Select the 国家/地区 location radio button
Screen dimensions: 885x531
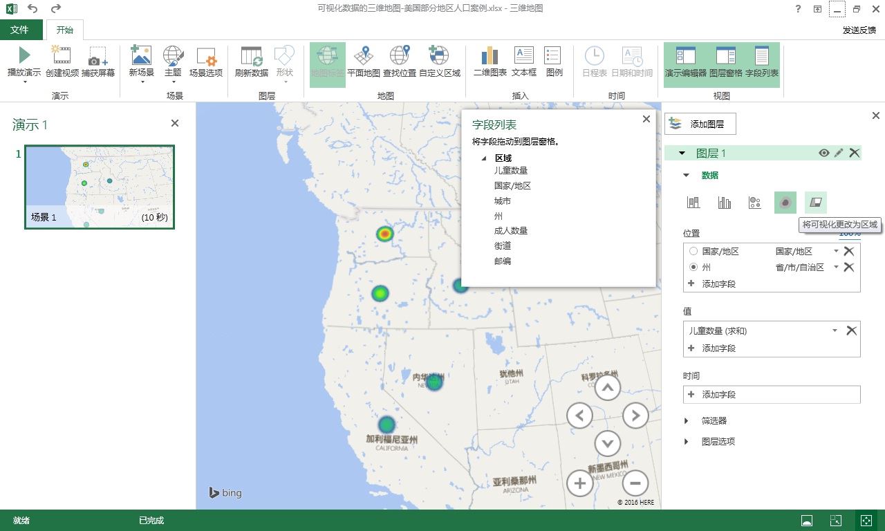[x=693, y=252]
